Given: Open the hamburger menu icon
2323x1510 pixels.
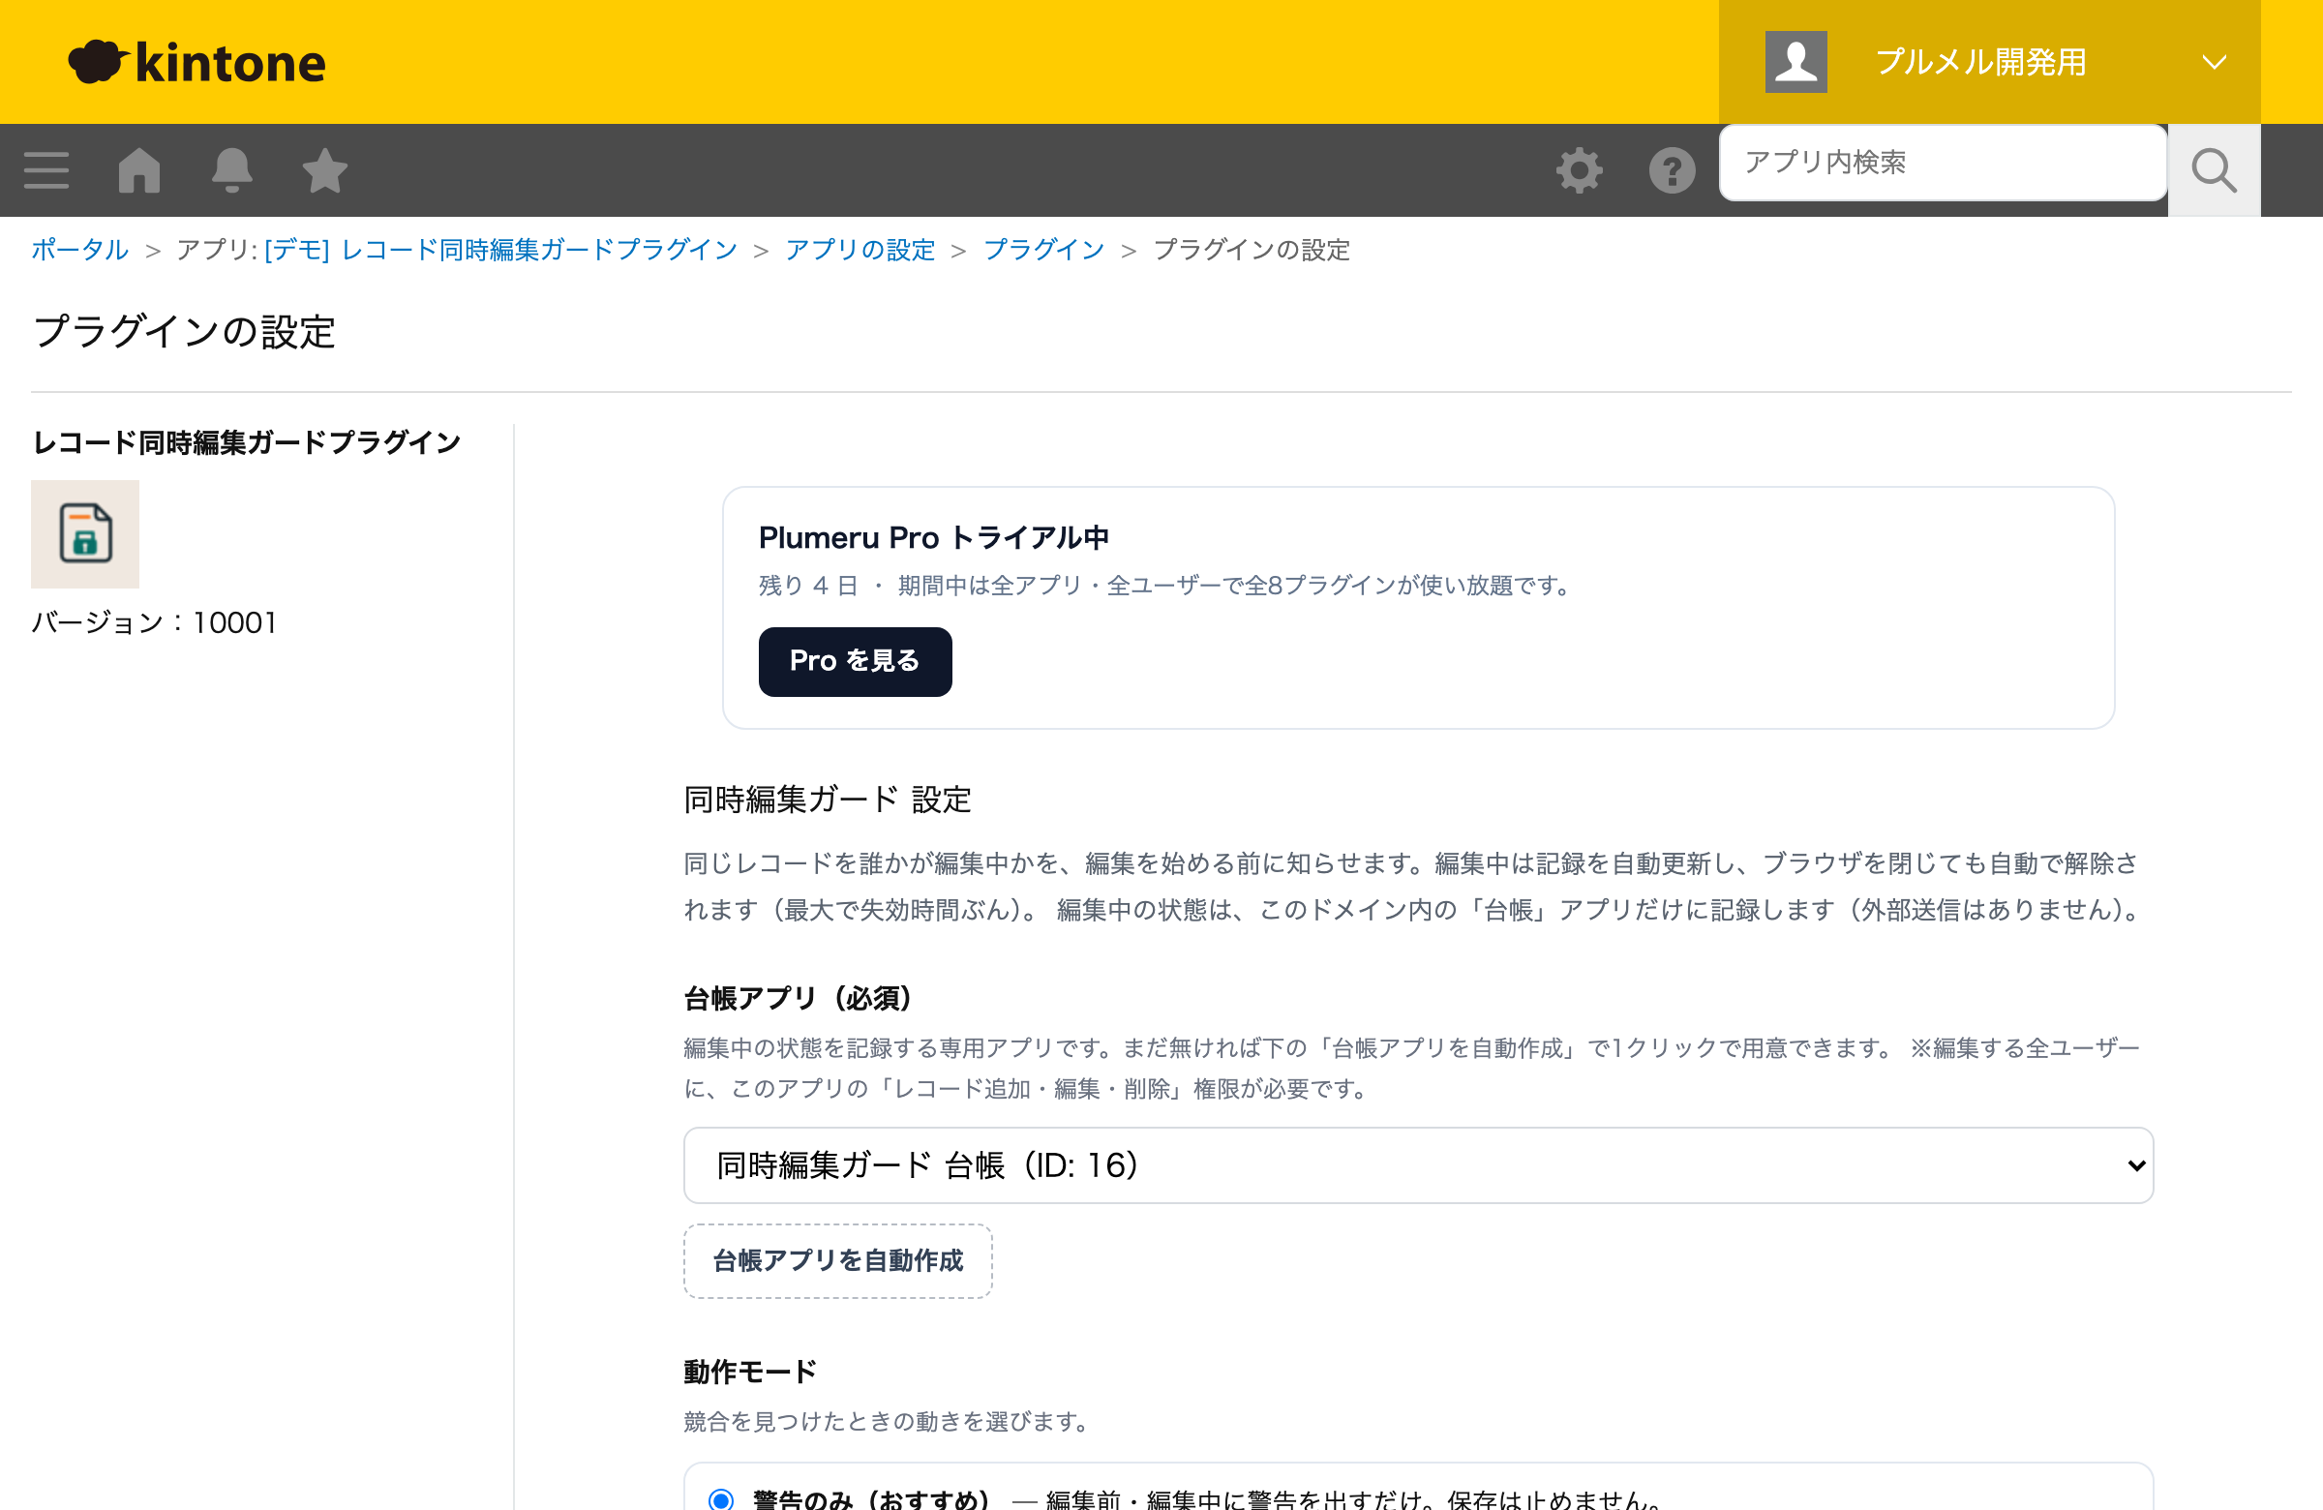Looking at the screenshot, I should click(x=45, y=169).
